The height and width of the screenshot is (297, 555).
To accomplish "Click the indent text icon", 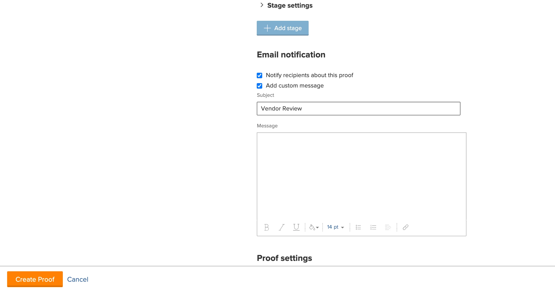I will [x=388, y=227].
